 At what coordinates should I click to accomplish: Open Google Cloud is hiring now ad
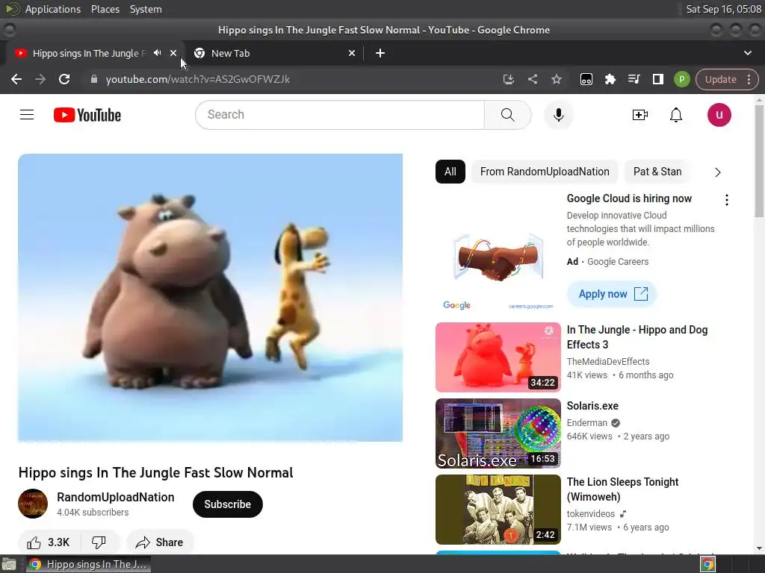pos(629,198)
